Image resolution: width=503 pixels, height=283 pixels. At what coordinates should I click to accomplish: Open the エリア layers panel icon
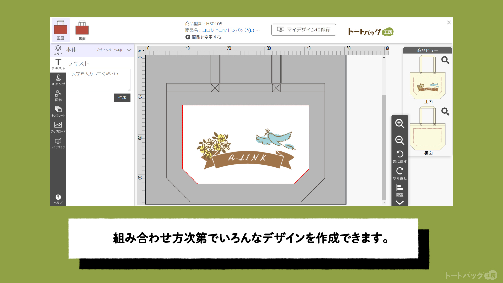[58, 50]
